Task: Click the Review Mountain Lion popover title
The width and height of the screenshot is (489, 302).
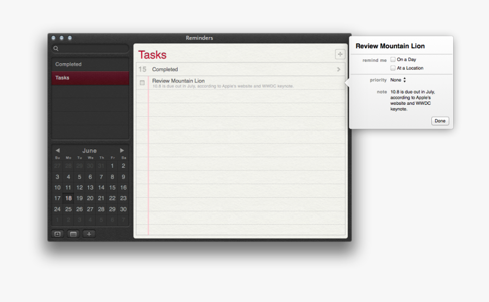Action: (390, 46)
